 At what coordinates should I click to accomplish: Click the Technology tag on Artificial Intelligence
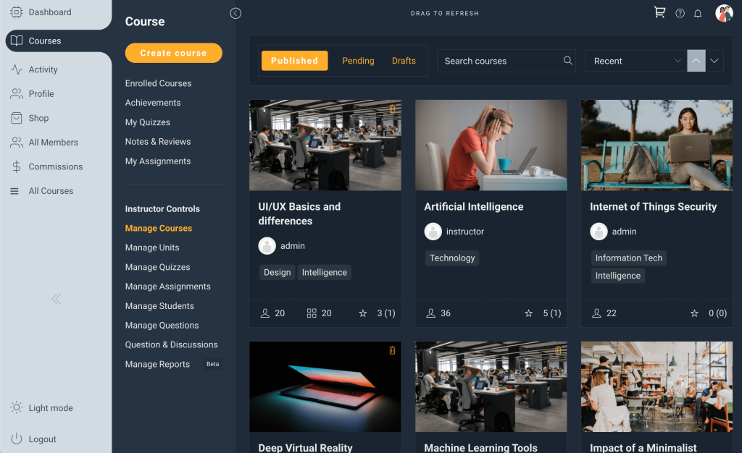click(452, 258)
